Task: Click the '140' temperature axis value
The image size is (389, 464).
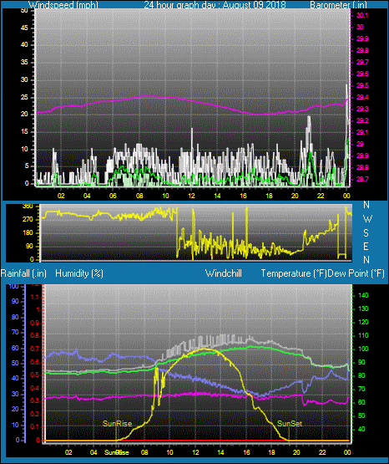Action: coord(363,295)
